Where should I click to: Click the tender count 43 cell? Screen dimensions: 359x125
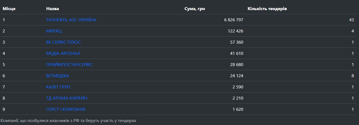click(x=351, y=20)
